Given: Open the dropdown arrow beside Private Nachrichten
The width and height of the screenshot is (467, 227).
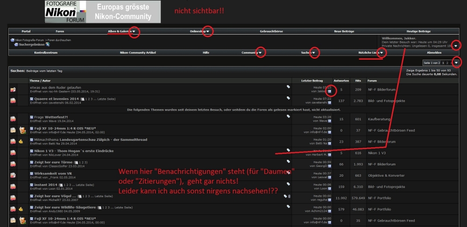Looking at the screenshot, I should coord(456,46).
